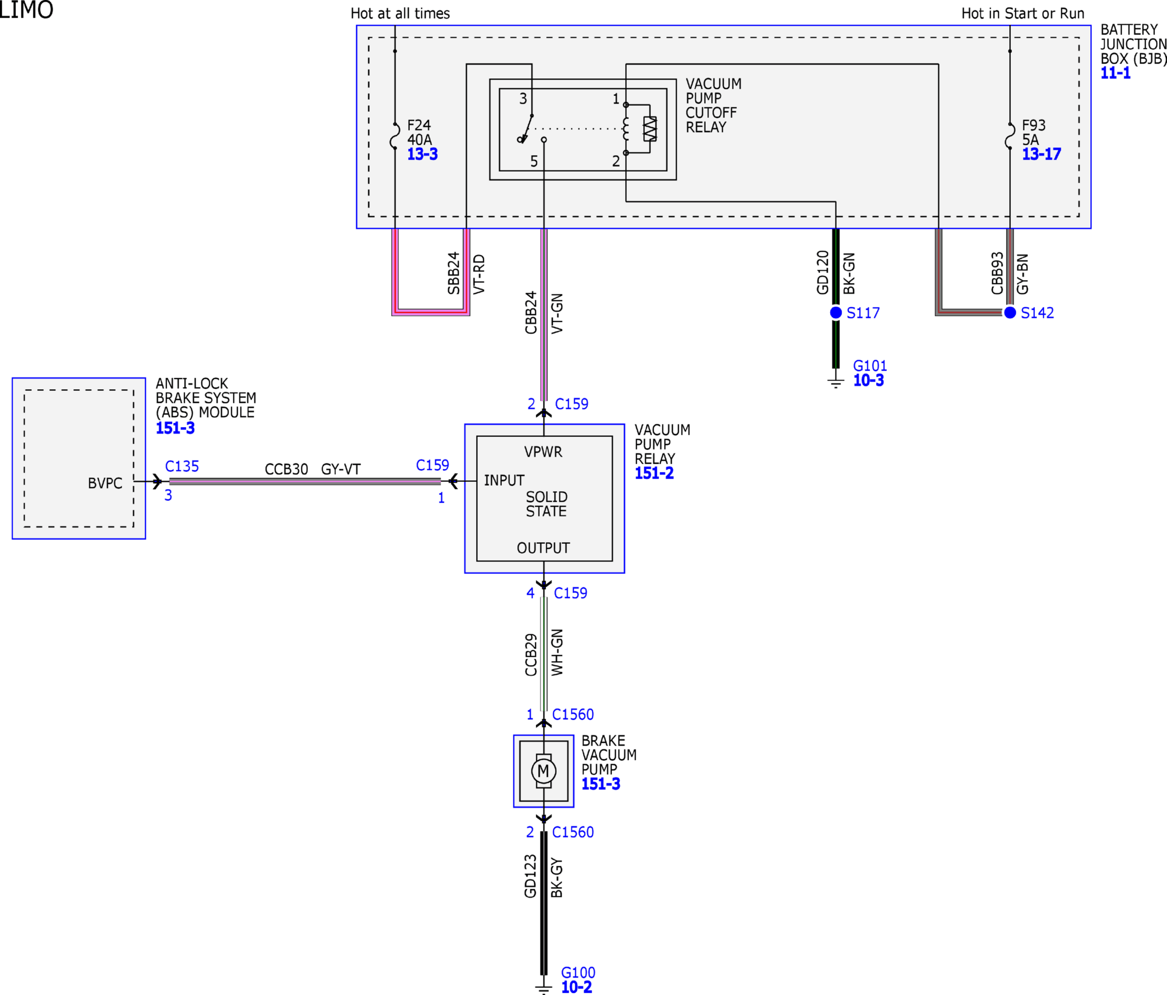
Task: Click the Hot in Start or Run label
Action: [1023, 14]
